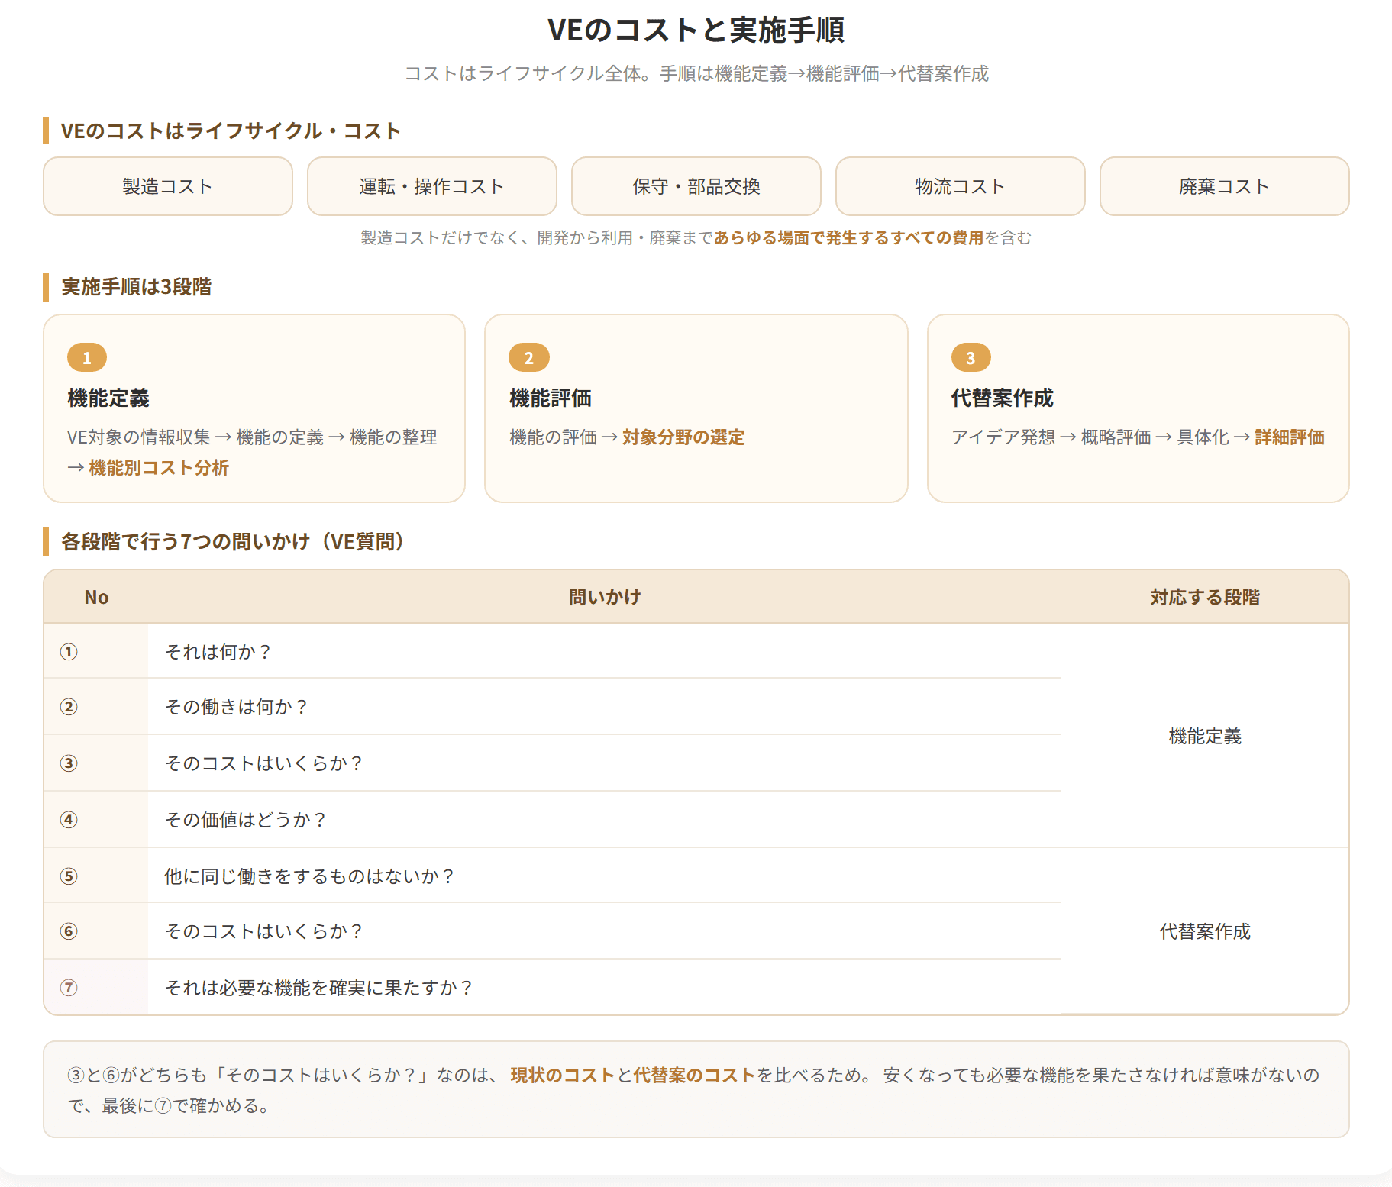The height and width of the screenshot is (1187, 1392).
Task: Click the 物流コスト card
Action: point(961,186)
